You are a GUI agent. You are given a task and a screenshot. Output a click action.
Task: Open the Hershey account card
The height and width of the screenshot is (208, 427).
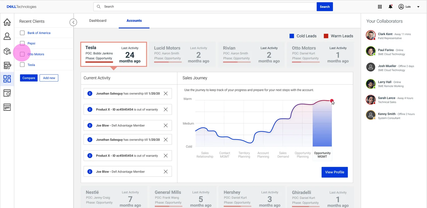click(x=252, y=197)
